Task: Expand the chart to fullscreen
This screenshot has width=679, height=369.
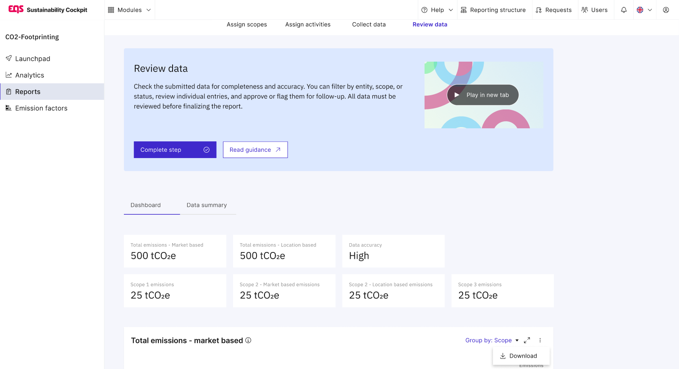Action: click(527, 340)
